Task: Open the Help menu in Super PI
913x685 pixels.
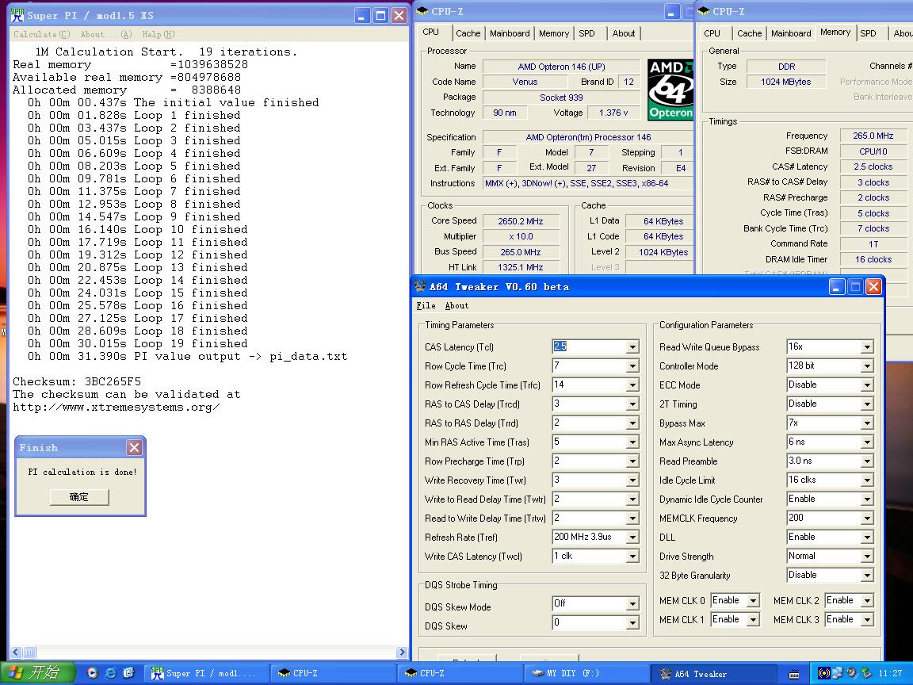Action: coord(159,34)
